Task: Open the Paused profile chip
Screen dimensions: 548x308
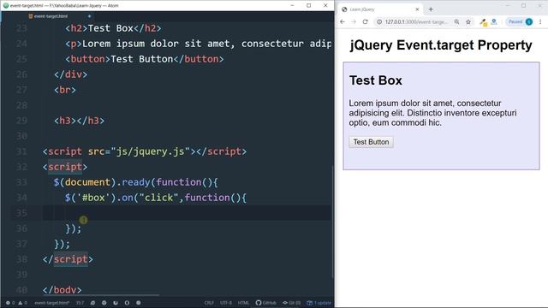Action: [x=520, y=21]
